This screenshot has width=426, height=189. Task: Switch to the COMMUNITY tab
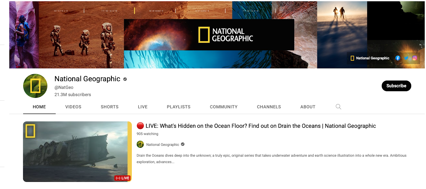pos(224,107)
